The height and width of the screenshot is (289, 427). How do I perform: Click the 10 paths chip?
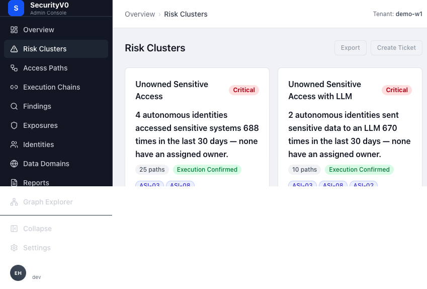[x=304, y=170]
